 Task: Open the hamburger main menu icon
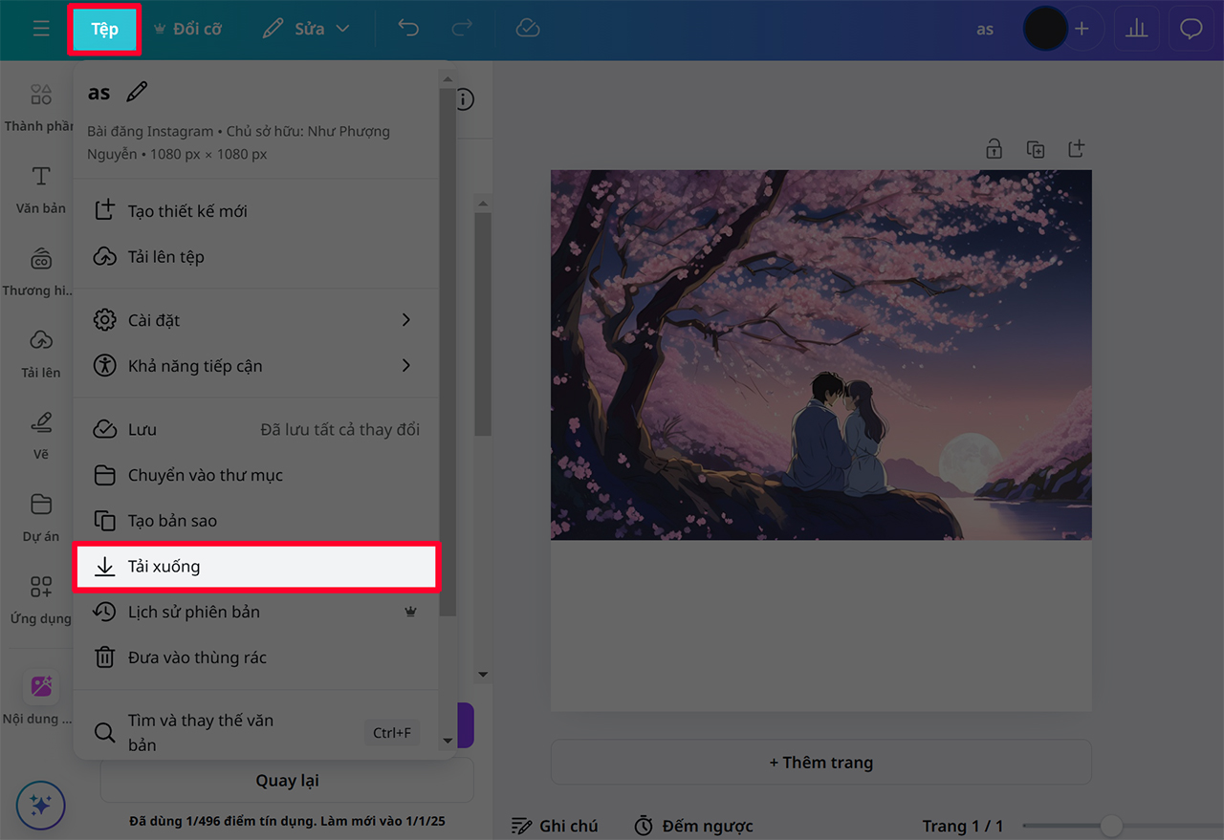pos(41,29)
